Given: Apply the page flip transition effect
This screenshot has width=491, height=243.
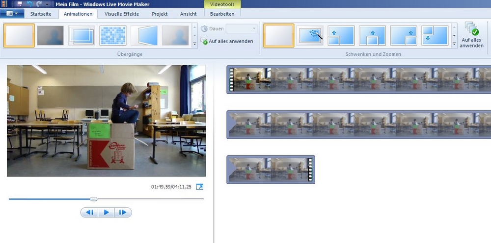Looking at the screenshot, I should pos(144,35).
